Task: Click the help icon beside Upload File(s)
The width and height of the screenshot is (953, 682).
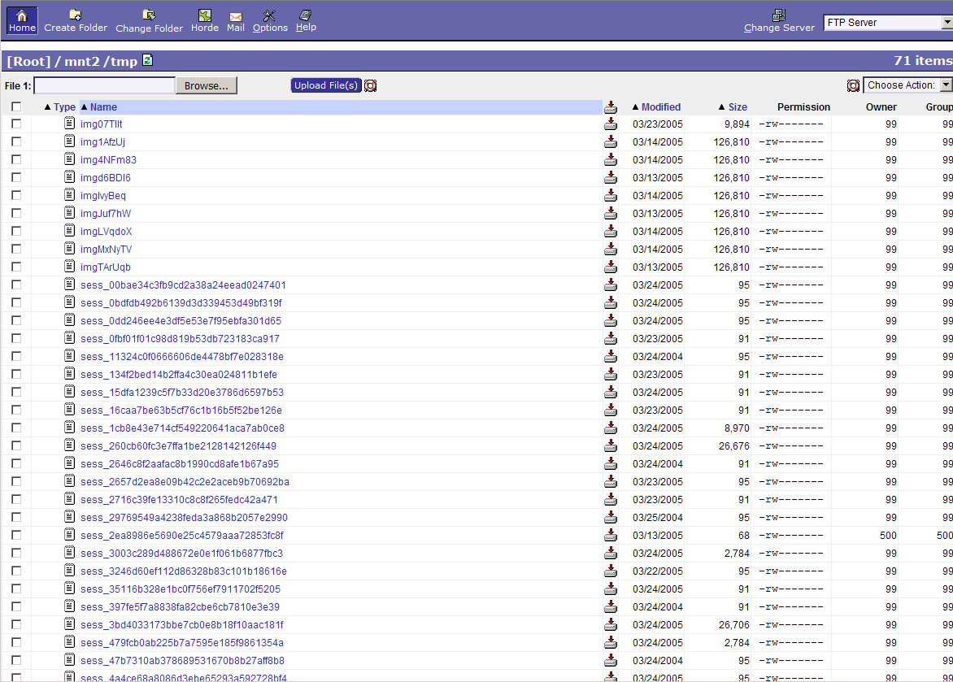Action: pyautogui.click(x=370, y=85)
